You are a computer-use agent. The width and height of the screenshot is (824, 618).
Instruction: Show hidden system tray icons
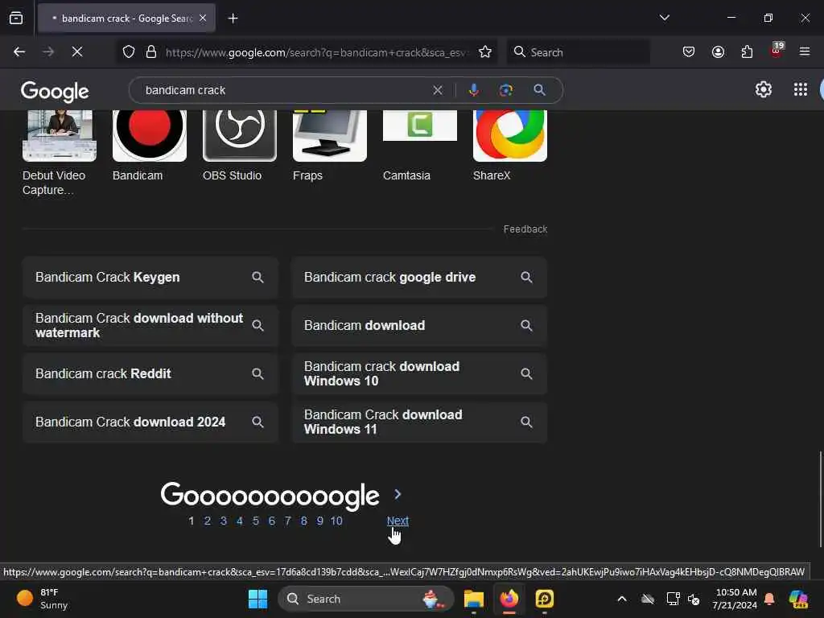[x=622, y=599]
